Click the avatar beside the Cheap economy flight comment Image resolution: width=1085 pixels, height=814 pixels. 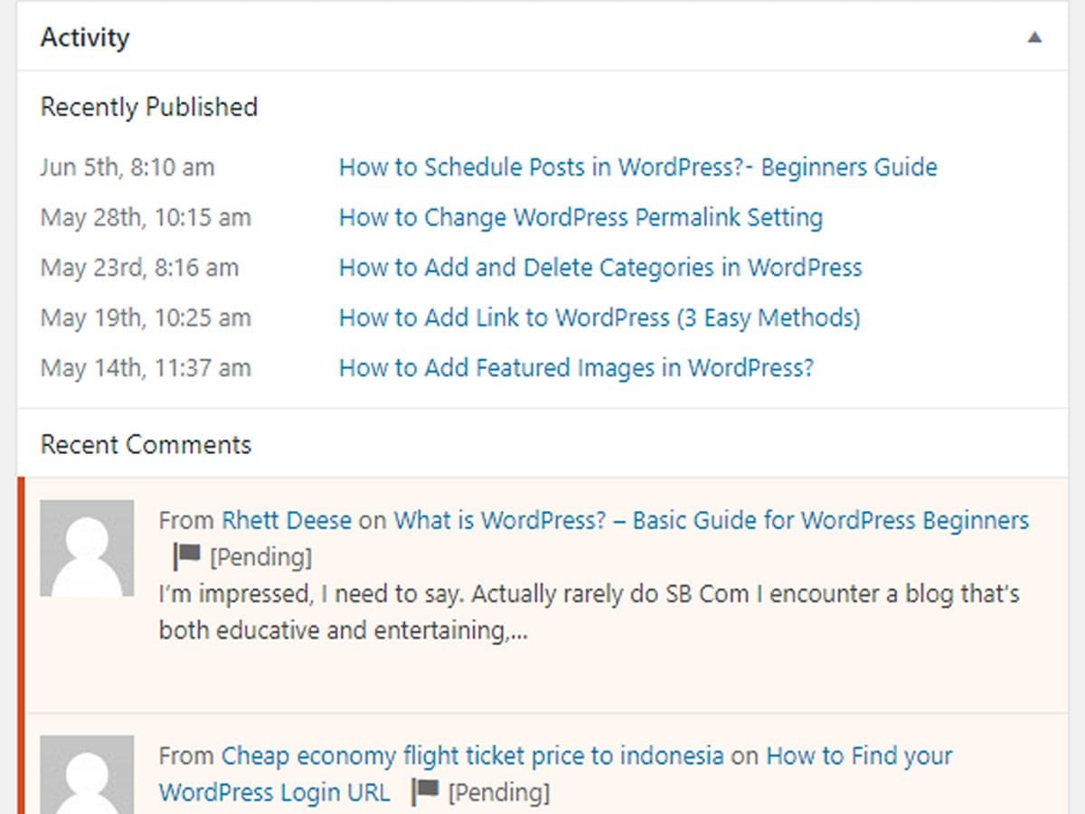(87, 775)
